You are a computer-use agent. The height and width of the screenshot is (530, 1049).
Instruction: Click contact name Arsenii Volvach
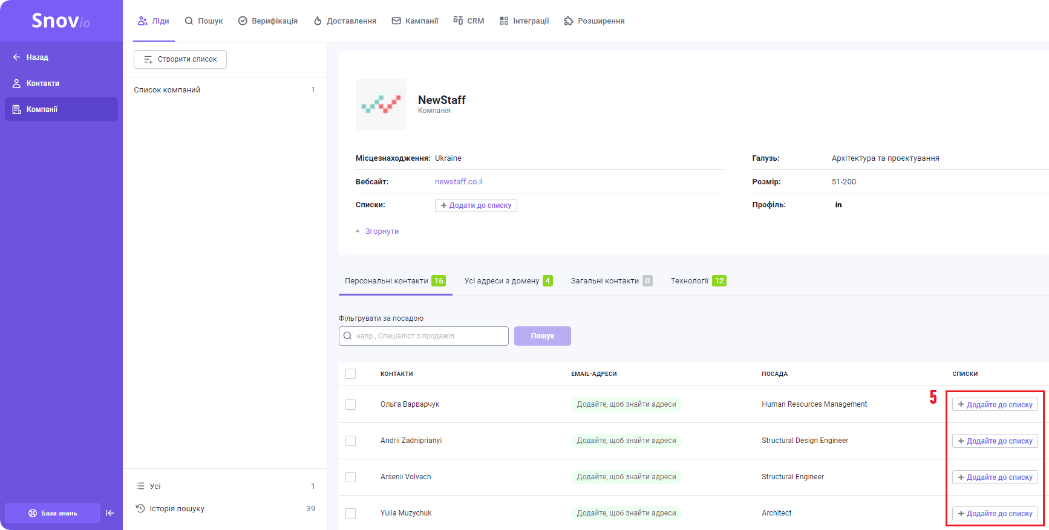405,477
